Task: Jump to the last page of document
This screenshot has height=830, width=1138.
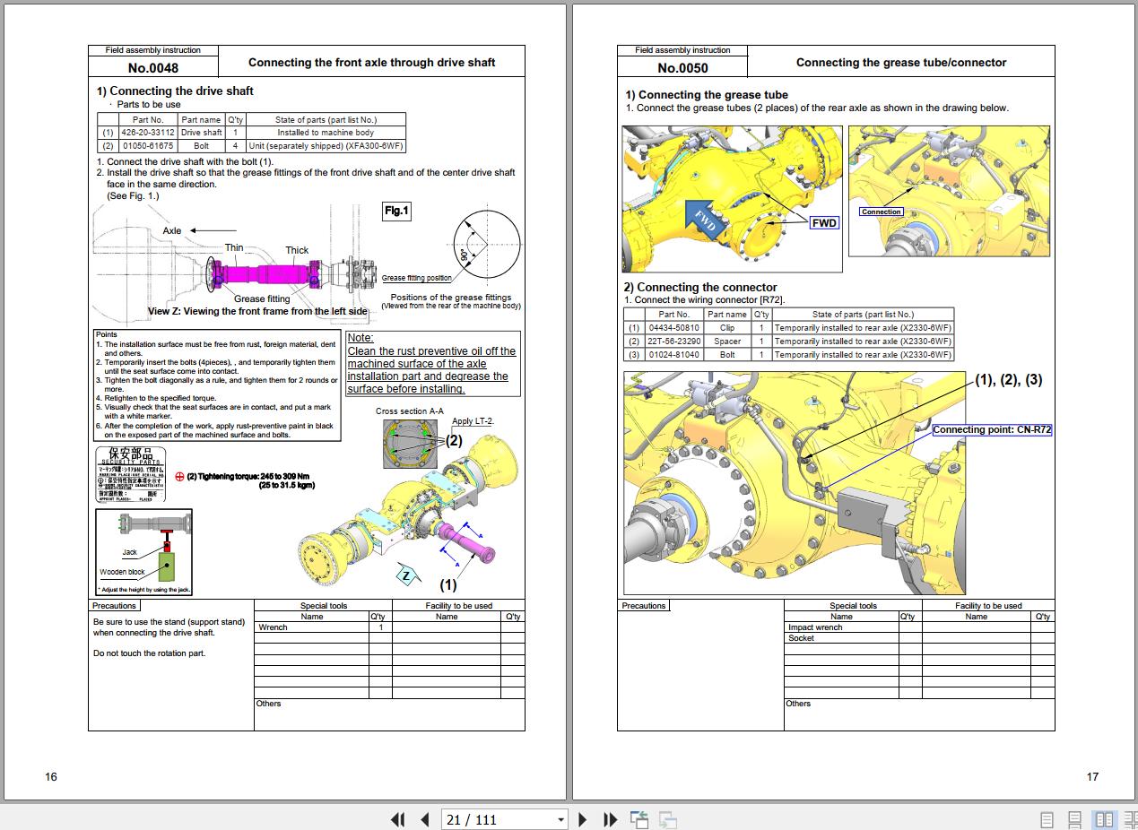Action: pos(610,819)
